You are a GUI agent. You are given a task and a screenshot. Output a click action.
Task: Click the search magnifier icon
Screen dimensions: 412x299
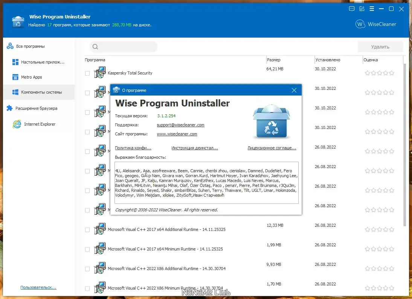tap(95, 47)
